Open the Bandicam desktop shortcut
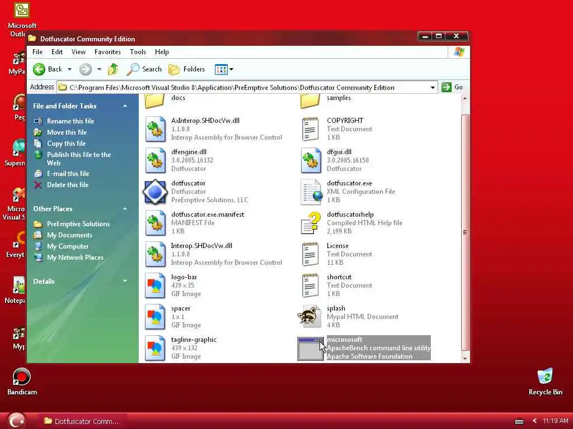The width and height of the screenshot is (573, 429). click(x=22, y=382)
